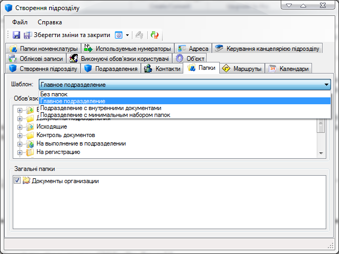
Task: Click the Документы организации folder icon
Action: [26, 181]
